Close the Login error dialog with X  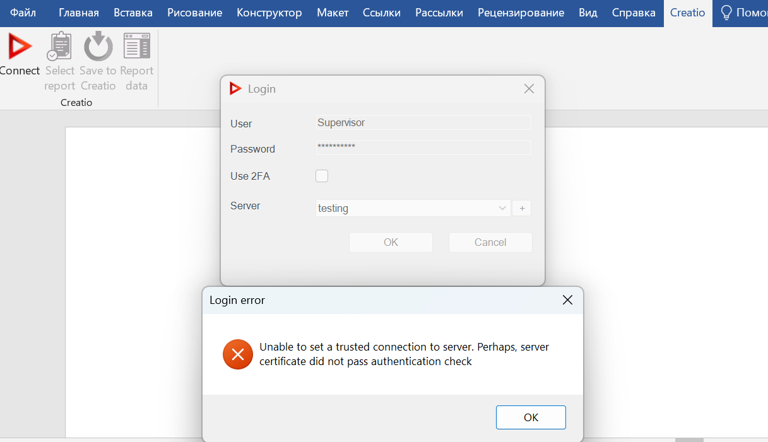(567, 300)
